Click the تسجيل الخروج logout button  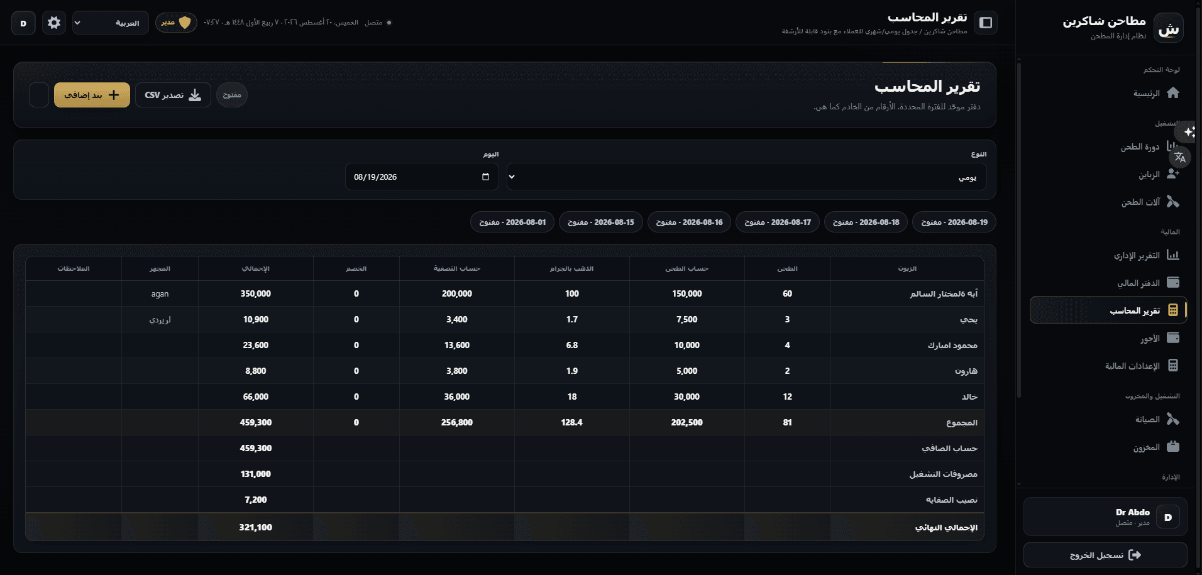1105,555
